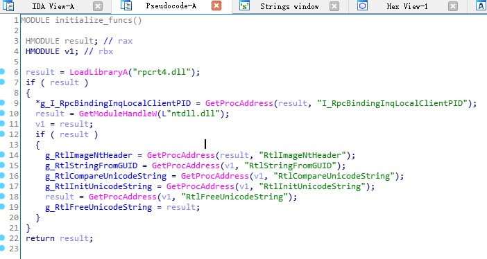Toggle breakpoint dot on line 12
The height and width of the screenshot is (259, 487).
pos(2,134)
